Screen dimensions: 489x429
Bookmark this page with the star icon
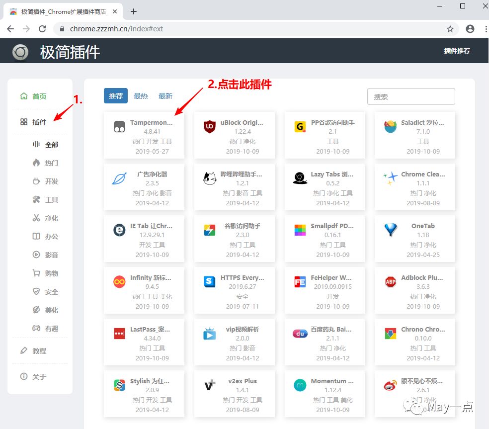point(450,29)
